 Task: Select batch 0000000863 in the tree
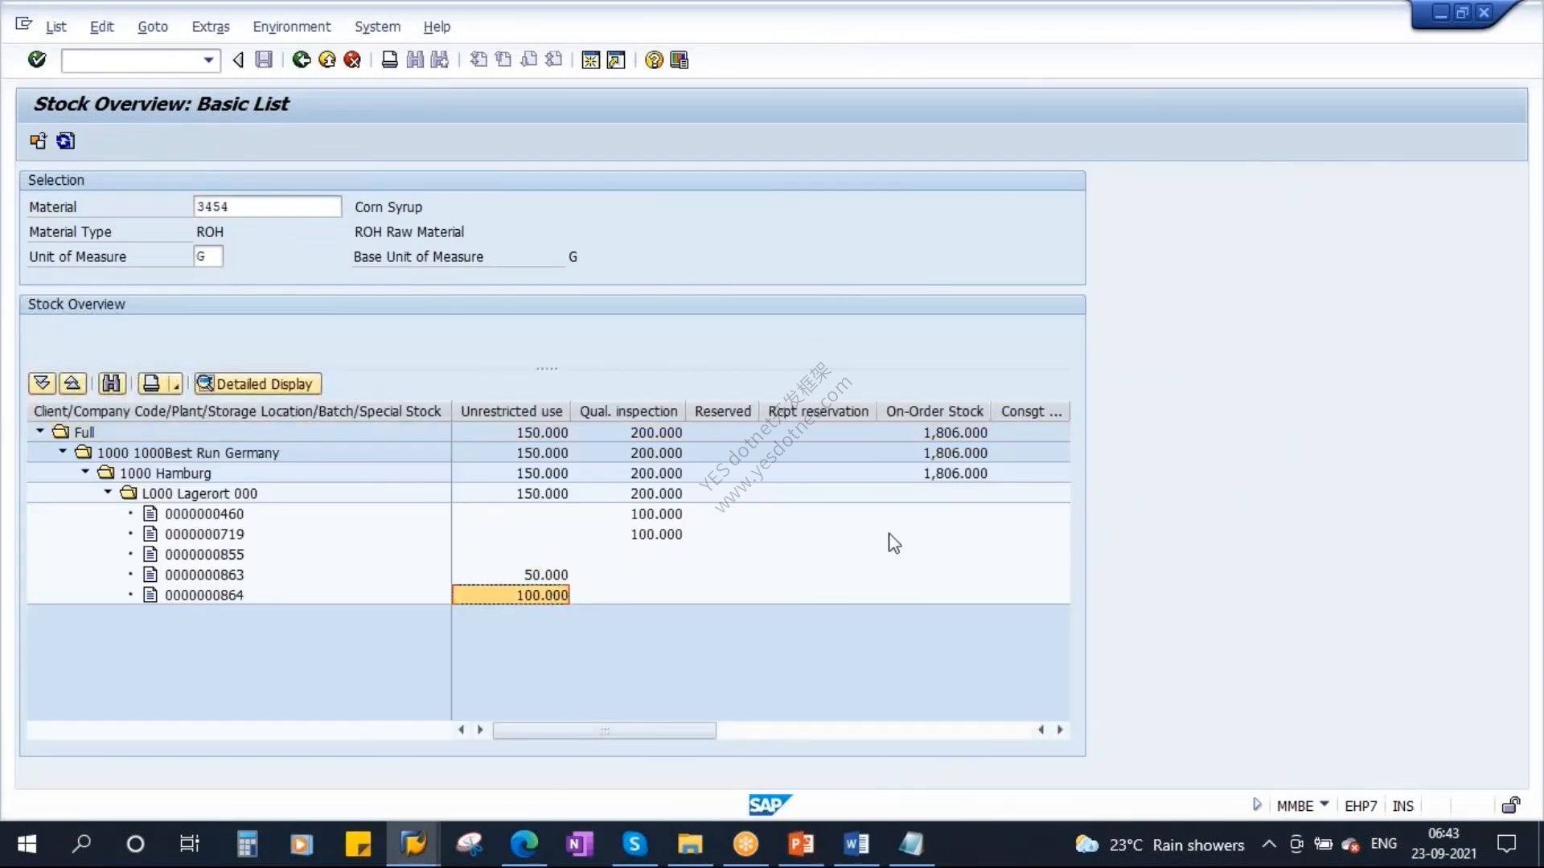pyautogui.click(x=204, y=575)
